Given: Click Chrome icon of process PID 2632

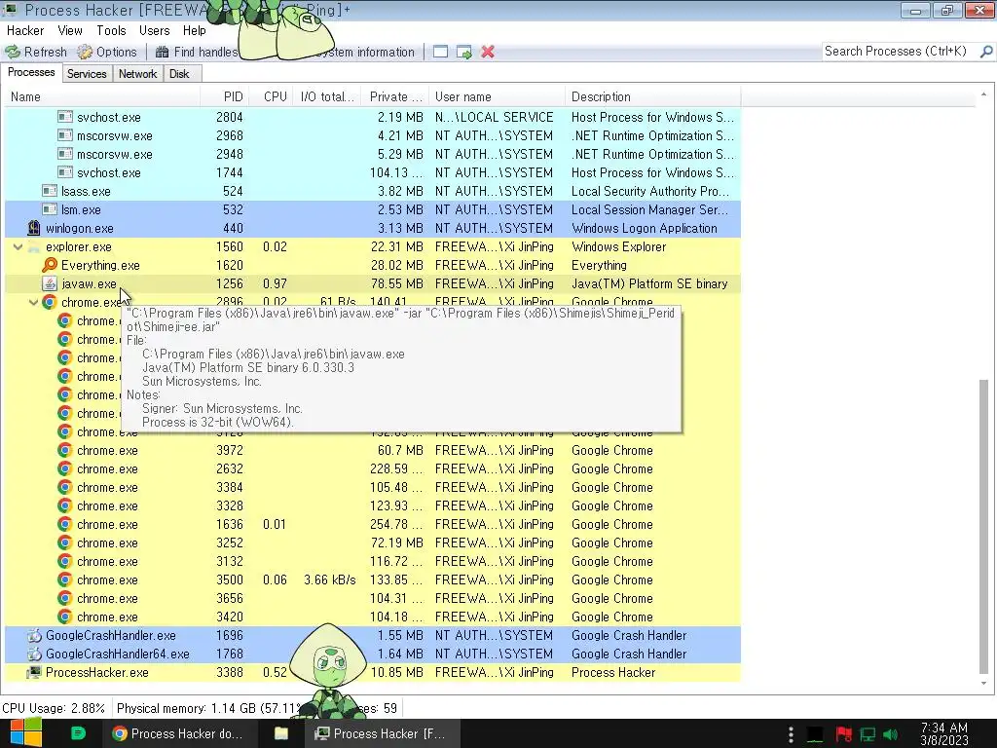Looking at the screenshot, I should (65, 468).
